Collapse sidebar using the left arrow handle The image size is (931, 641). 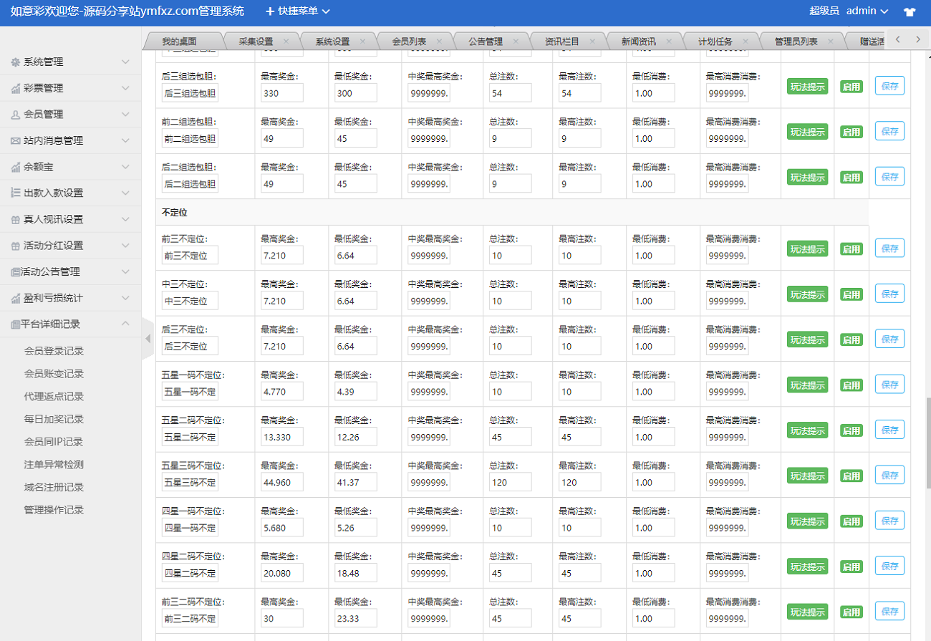click(x=148, y=337)
